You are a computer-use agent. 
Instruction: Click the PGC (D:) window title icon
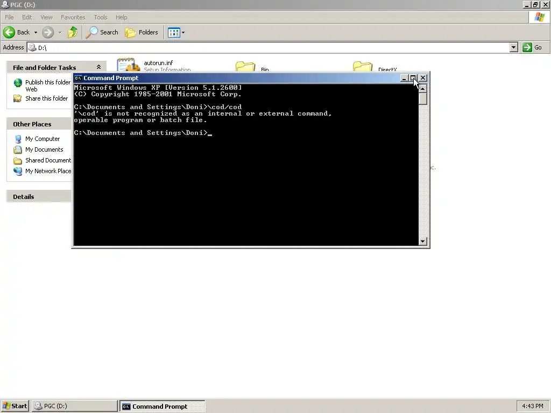tap(5, 4)
